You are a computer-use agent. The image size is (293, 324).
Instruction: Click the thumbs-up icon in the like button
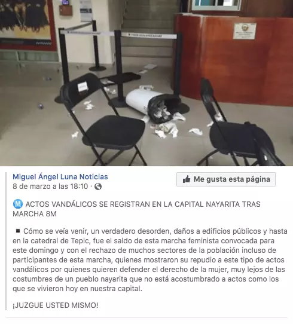point(187,179)
